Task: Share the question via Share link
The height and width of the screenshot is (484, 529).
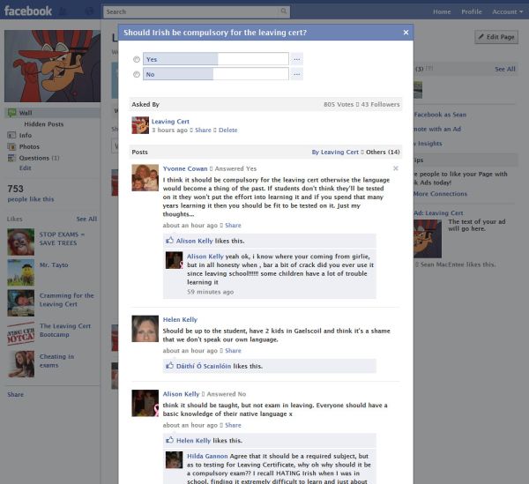Action: tap(203, 130)
